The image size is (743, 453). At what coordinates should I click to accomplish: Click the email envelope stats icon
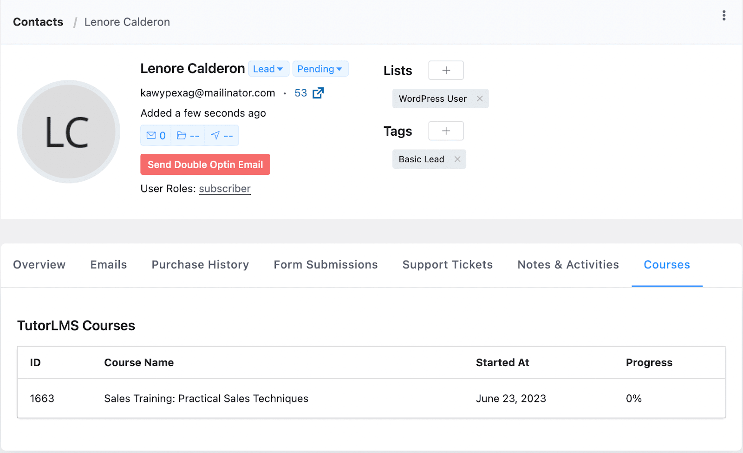(151, 136)
